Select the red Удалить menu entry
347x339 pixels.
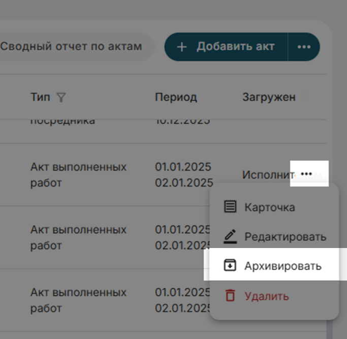tap(266, 296)
